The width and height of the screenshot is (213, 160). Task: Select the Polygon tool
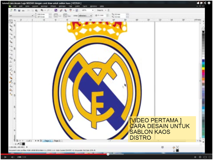click(11, 54)
